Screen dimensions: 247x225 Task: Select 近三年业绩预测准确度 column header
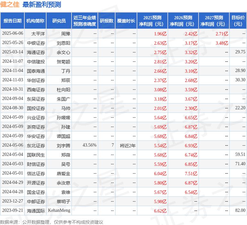[85, 21]
